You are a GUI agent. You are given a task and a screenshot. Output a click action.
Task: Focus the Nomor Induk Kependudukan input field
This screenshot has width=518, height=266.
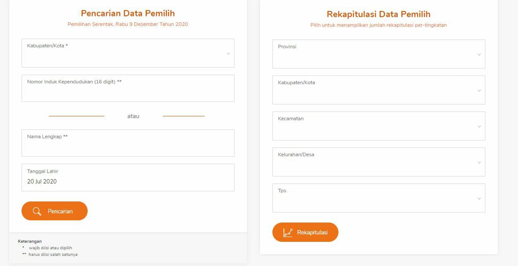pyautogui.click(x=128, y=88)
